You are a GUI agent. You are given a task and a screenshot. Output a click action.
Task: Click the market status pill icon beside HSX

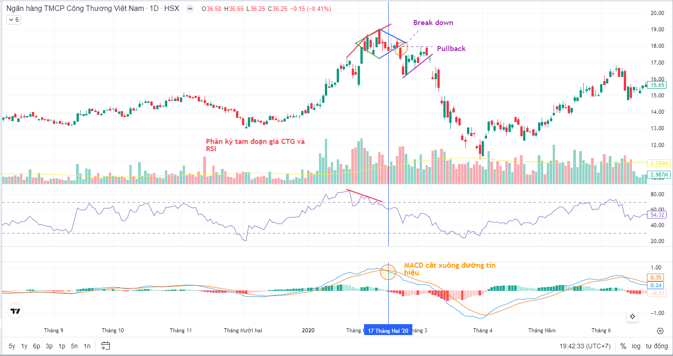coord(190,9)
